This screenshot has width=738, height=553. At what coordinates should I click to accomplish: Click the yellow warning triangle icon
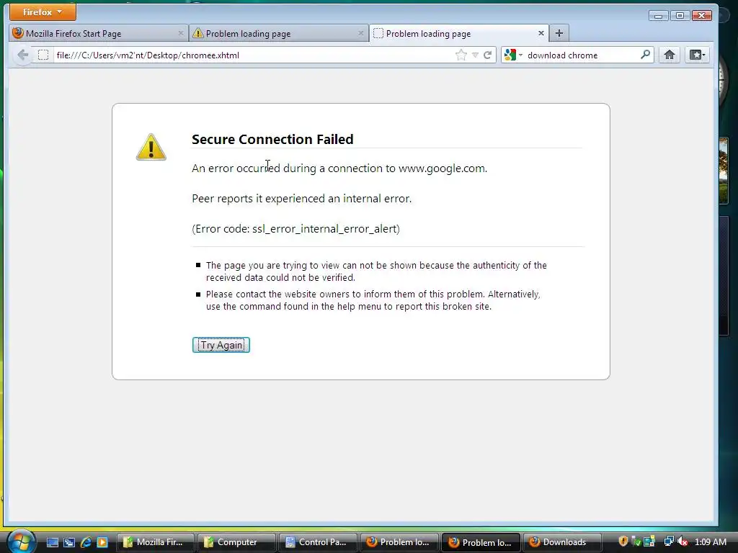[151, 147]
